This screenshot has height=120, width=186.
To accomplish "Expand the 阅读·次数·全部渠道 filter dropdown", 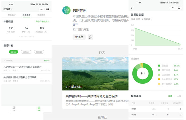I will 141,19.
